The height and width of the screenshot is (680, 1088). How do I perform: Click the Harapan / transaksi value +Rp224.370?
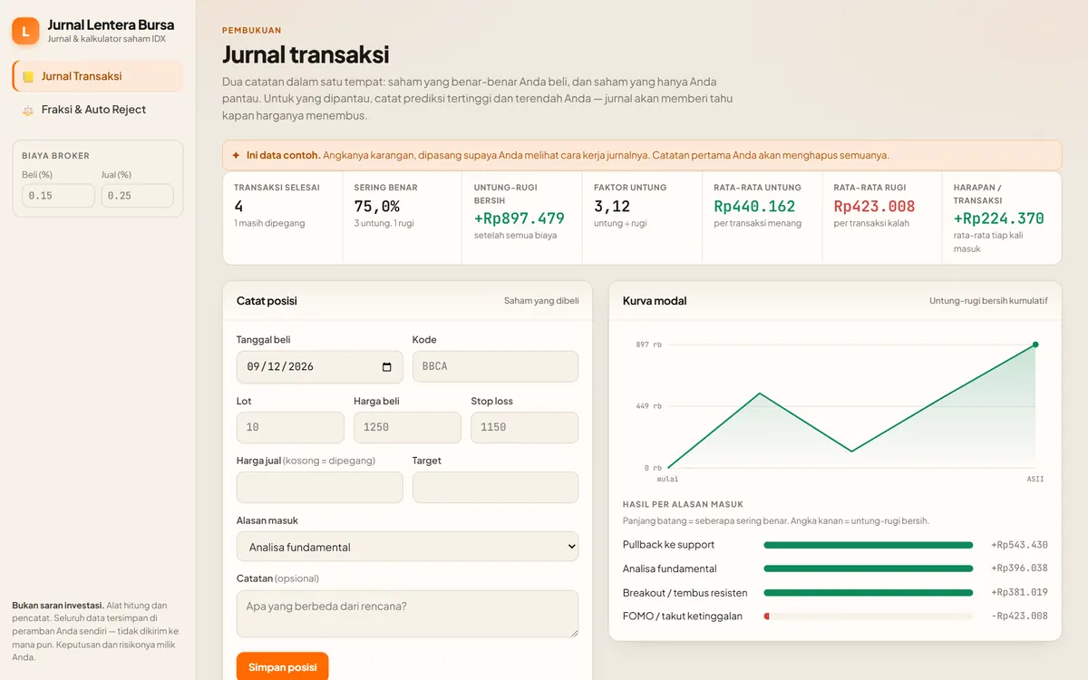tap(999, 219)
